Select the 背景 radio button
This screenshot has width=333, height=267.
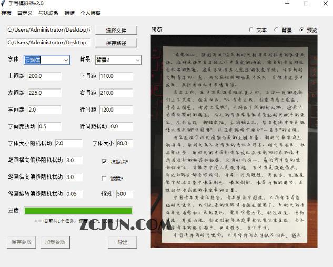click(x=277, y=30)
